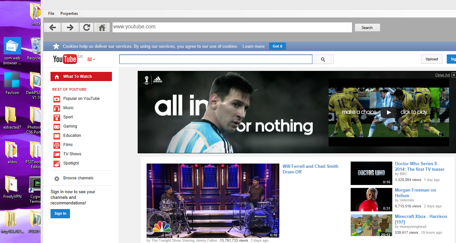Click the TV Shows label
Image resolution: width=456 pixels, height=243 pixels.
pyautogui.click(x=72, y=154)
